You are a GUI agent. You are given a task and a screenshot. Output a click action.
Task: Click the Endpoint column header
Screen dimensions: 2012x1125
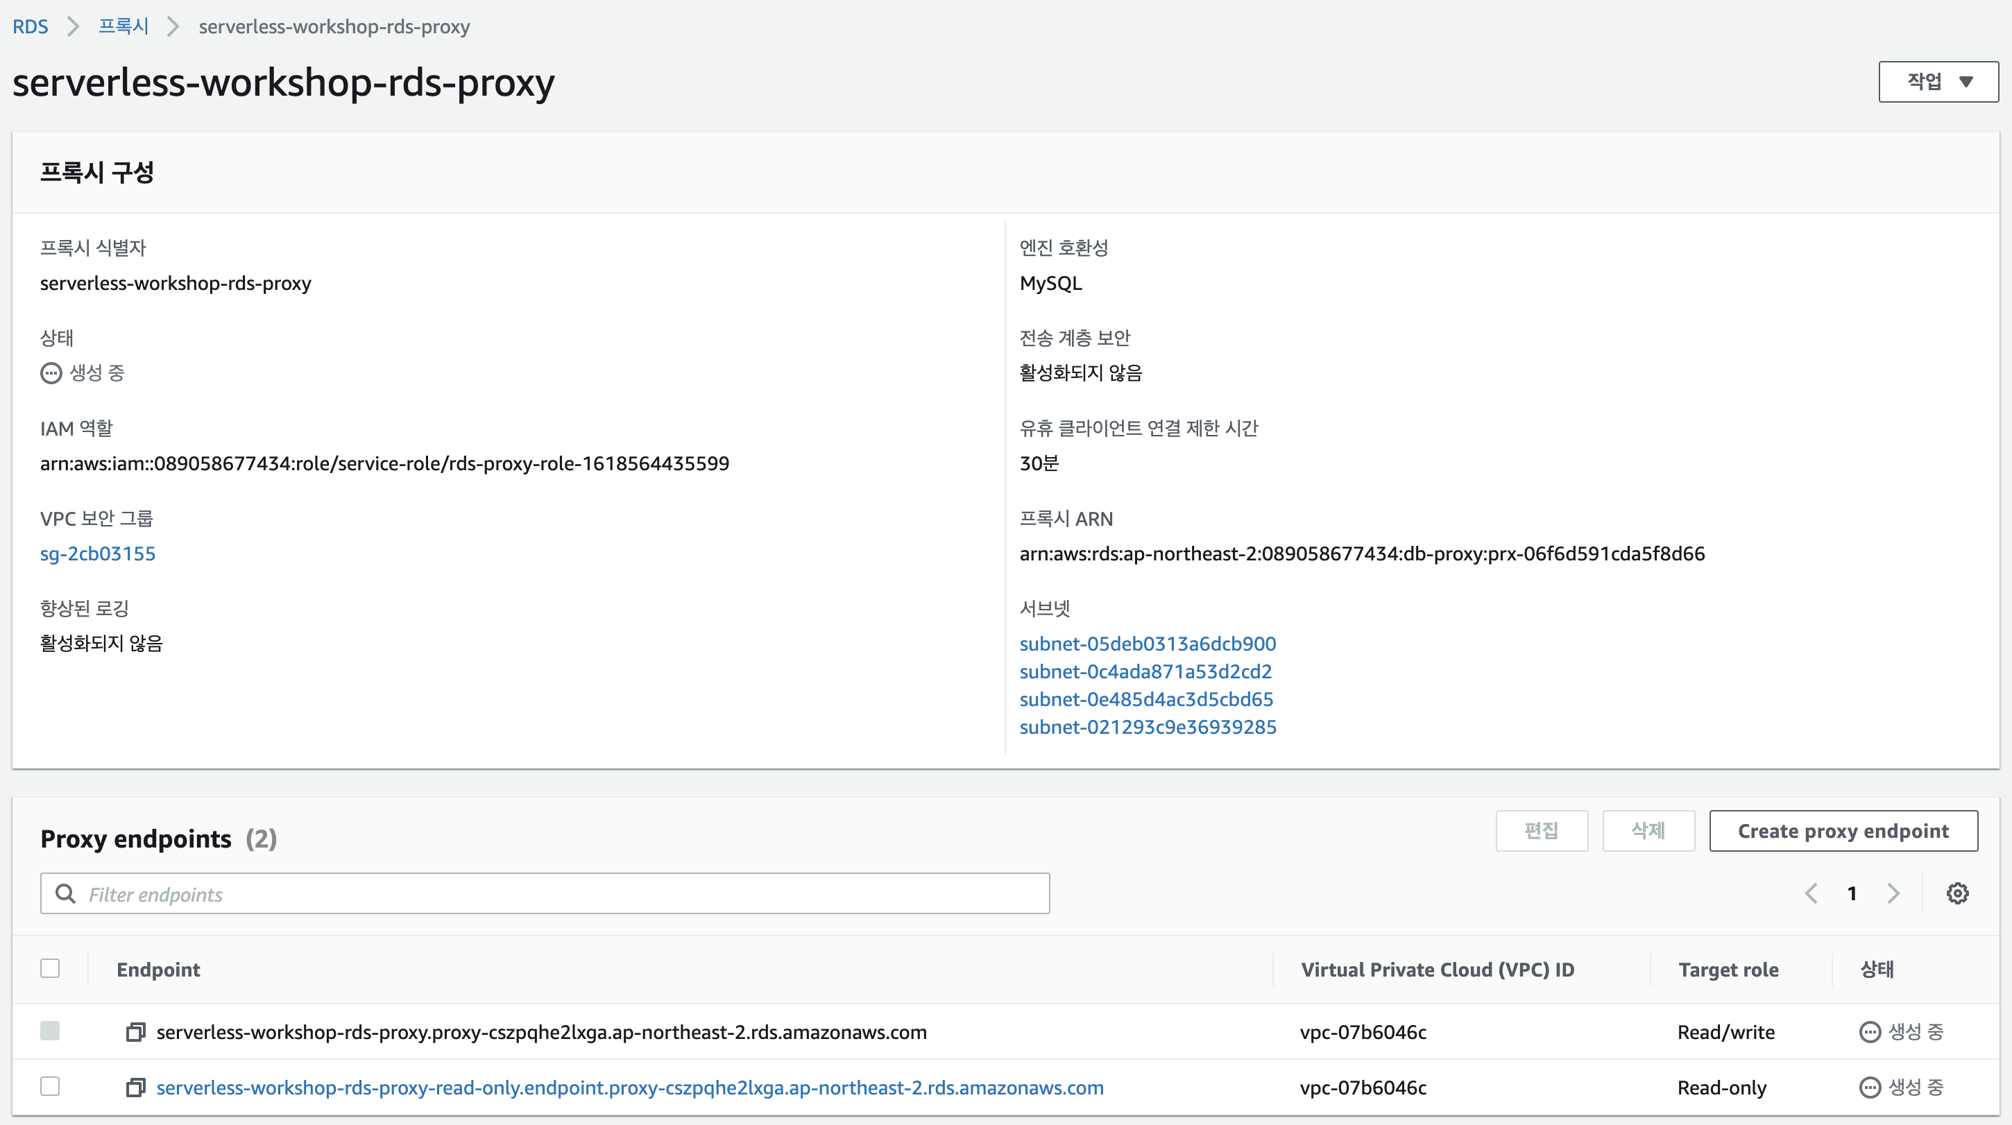159,970
